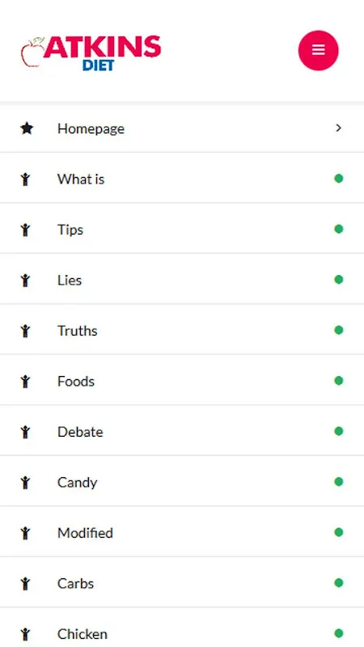This screenshot has height=647, width=364.
Task: Click the person icon beside Candy
Action: pyautogui.click(x=26, y=482)
